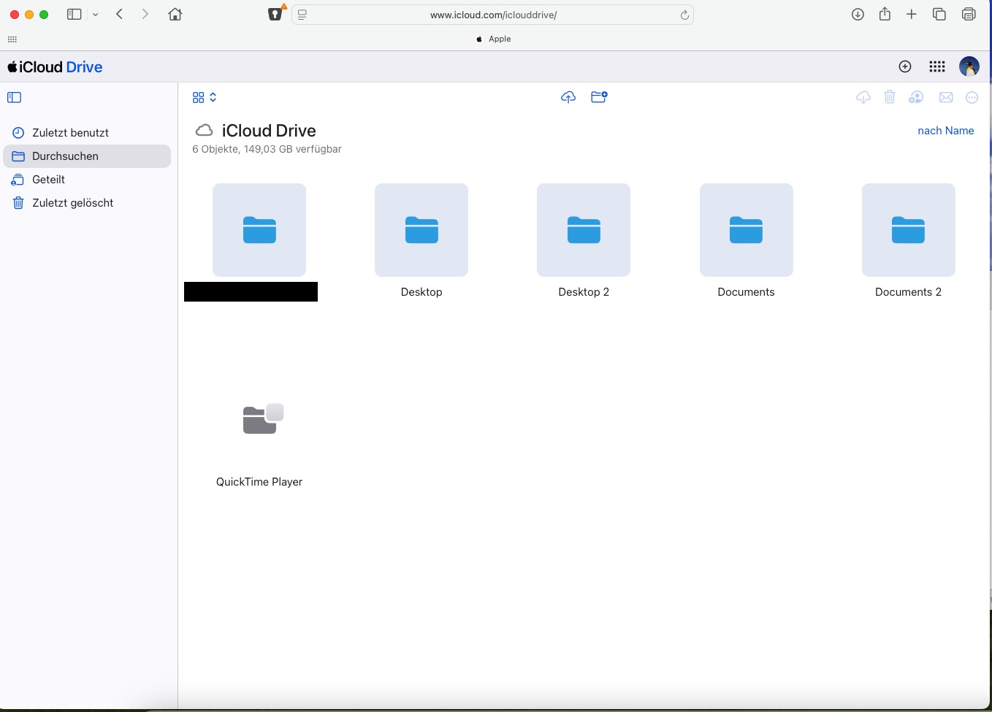Viewport: 992px width, 712px height.
Task: Select the Documents folder
Action: [x=746, y=230]
